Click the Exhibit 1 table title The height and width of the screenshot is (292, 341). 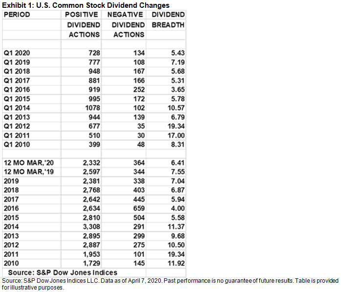[x=86, y=5]
